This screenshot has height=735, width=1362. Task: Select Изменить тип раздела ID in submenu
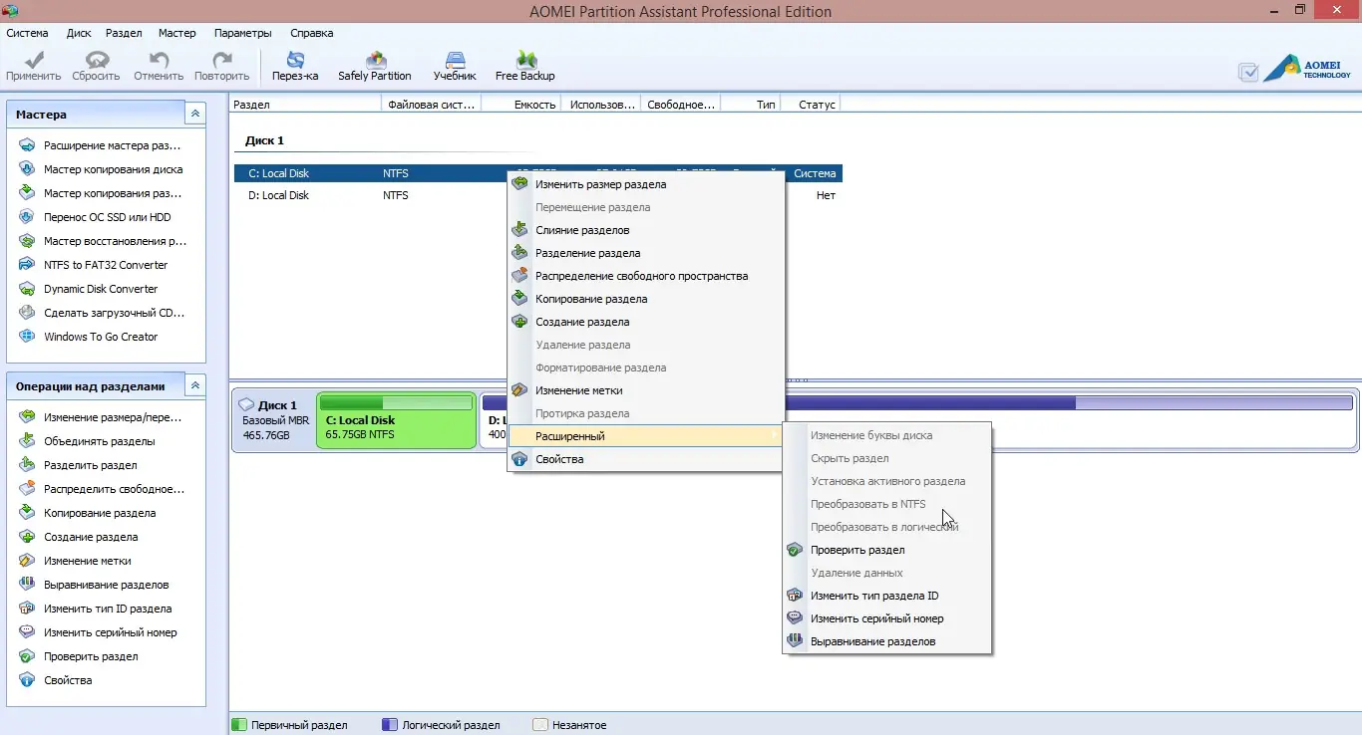pyautogui.click(x=887, y=596)
